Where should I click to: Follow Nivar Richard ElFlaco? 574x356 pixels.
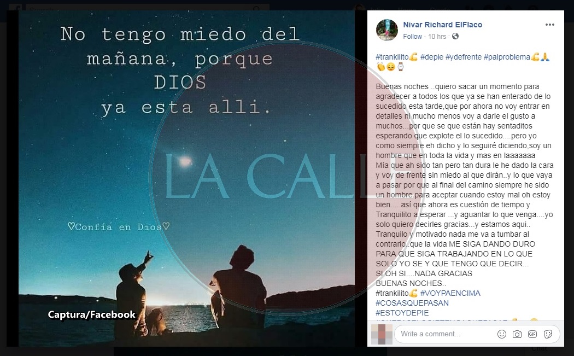413,36
